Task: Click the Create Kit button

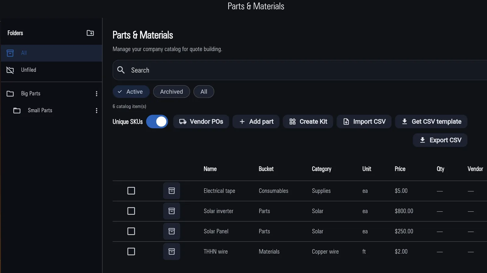Action: pos(308,122)
